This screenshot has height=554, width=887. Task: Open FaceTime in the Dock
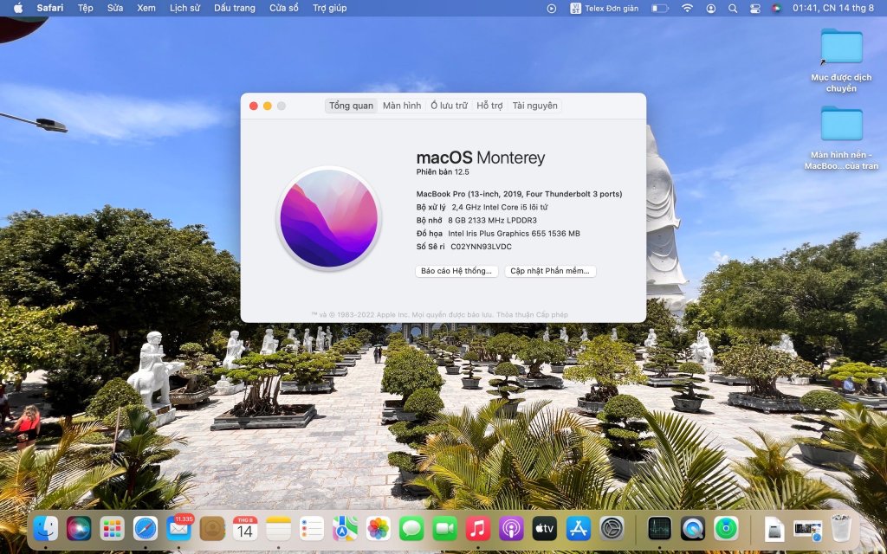[x=445, y=529]
